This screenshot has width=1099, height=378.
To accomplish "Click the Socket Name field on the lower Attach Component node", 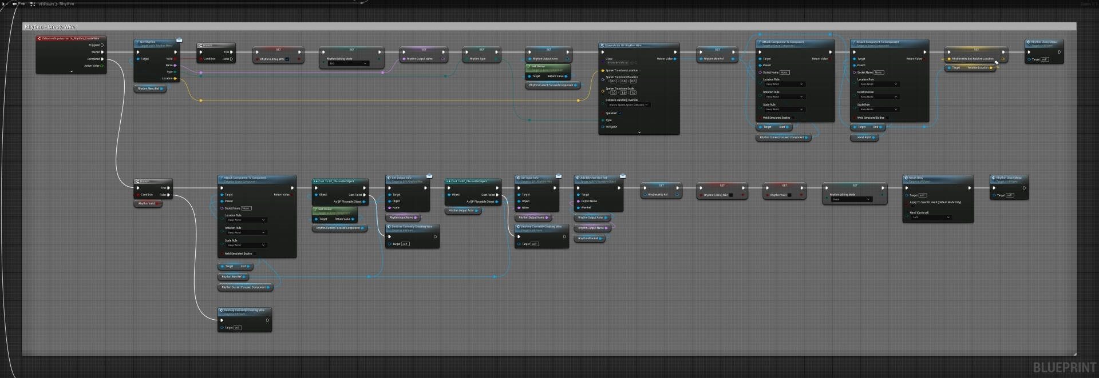I will point(246,208).
